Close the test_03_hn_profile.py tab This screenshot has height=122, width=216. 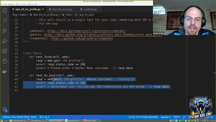tap(43, 9)
